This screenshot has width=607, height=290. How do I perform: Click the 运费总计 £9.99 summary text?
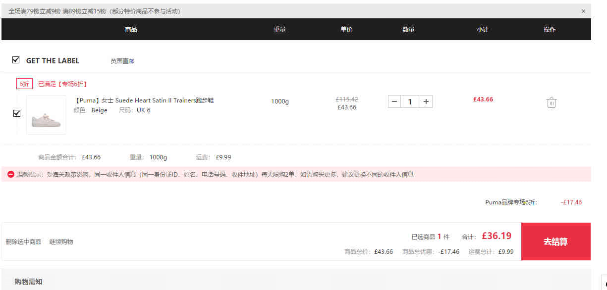[491, 252]
